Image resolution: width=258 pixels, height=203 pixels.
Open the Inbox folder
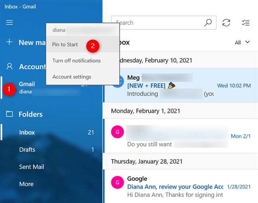51,132
